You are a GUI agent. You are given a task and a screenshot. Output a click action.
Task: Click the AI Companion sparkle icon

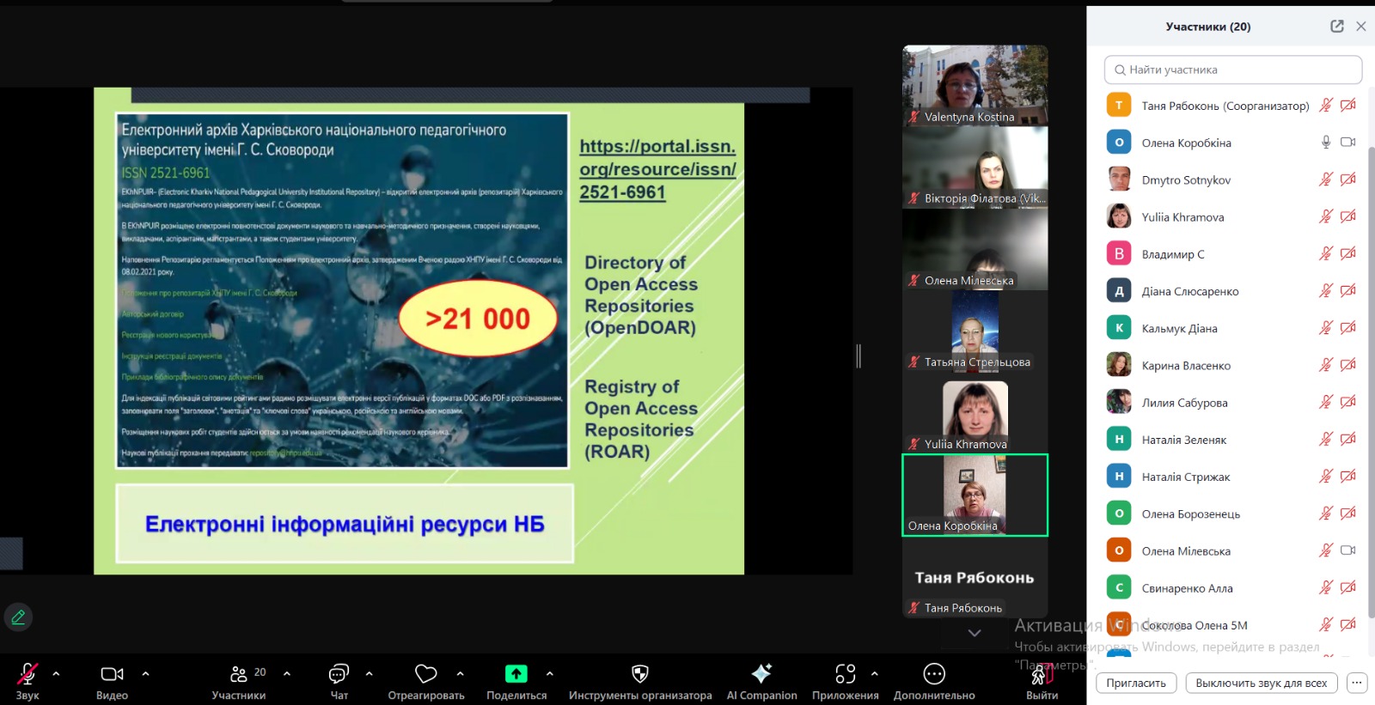click(x=761, y=673)
